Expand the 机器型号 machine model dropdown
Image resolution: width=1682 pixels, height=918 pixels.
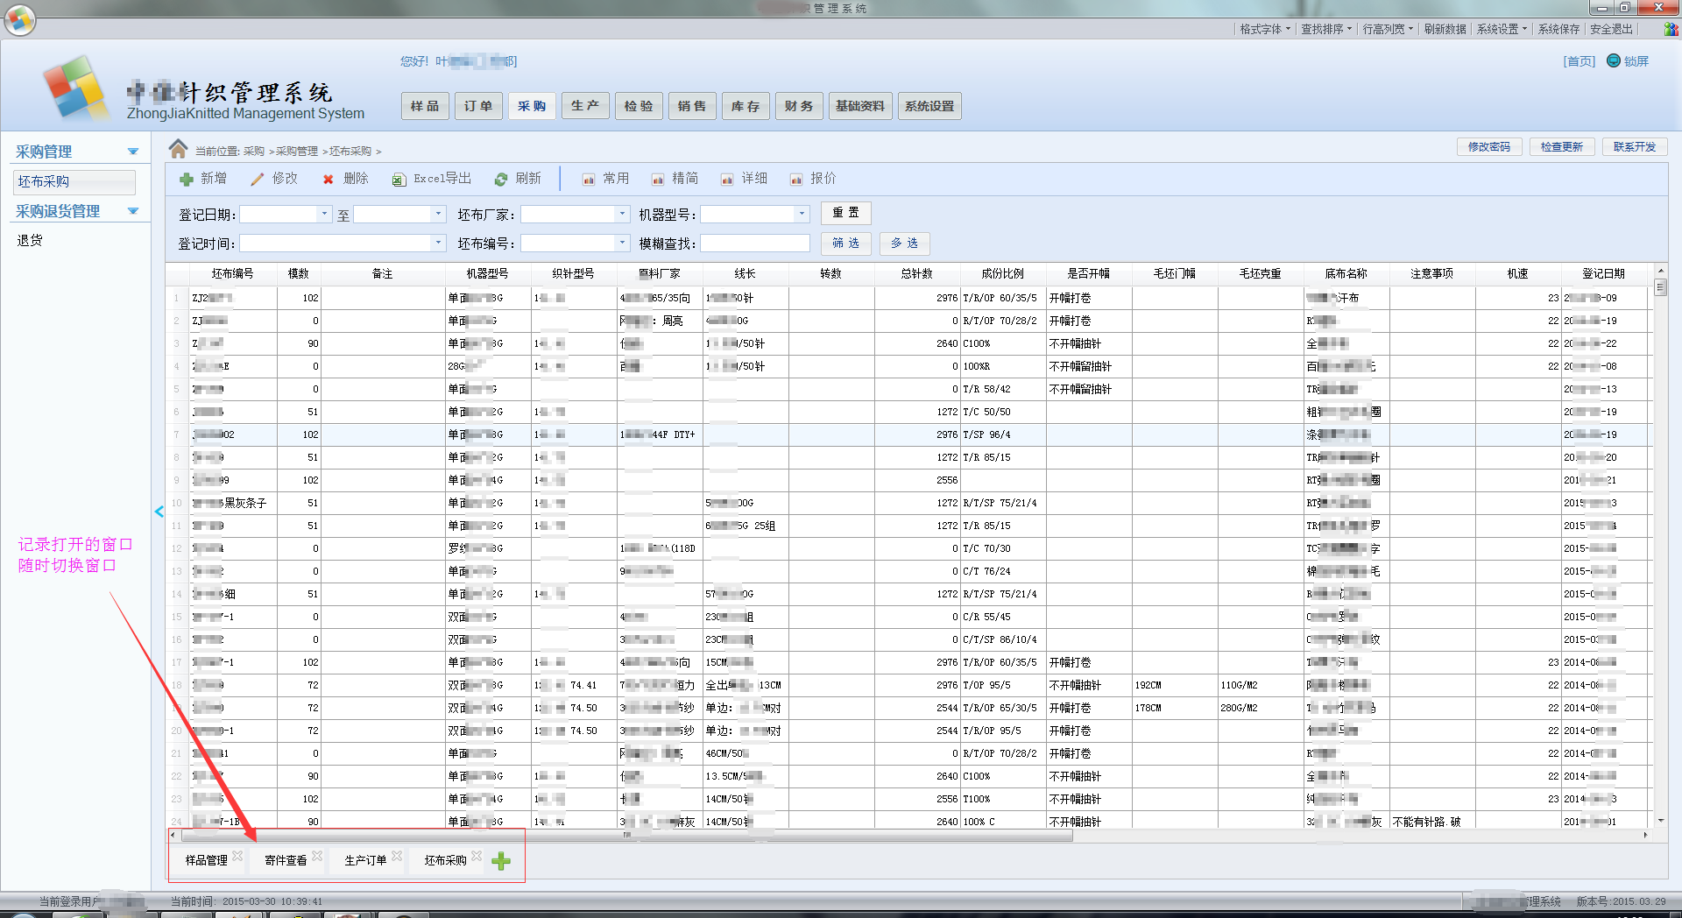click(x=802, y=213)
